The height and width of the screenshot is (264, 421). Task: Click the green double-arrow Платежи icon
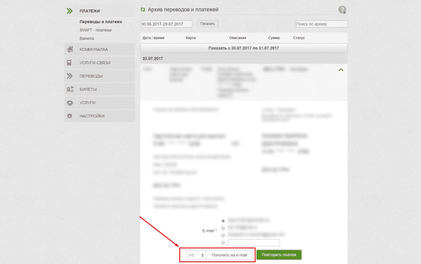[x=69, y=11]
